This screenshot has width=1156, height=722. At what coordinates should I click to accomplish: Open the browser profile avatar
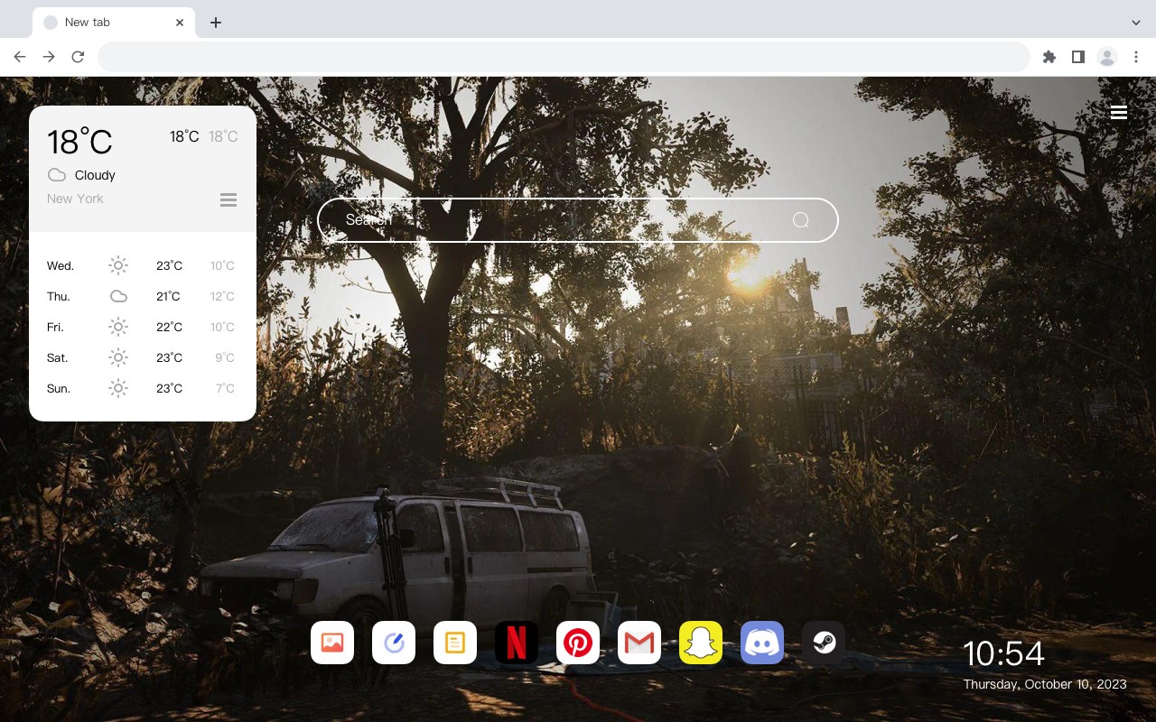[x=1107, y=57]
